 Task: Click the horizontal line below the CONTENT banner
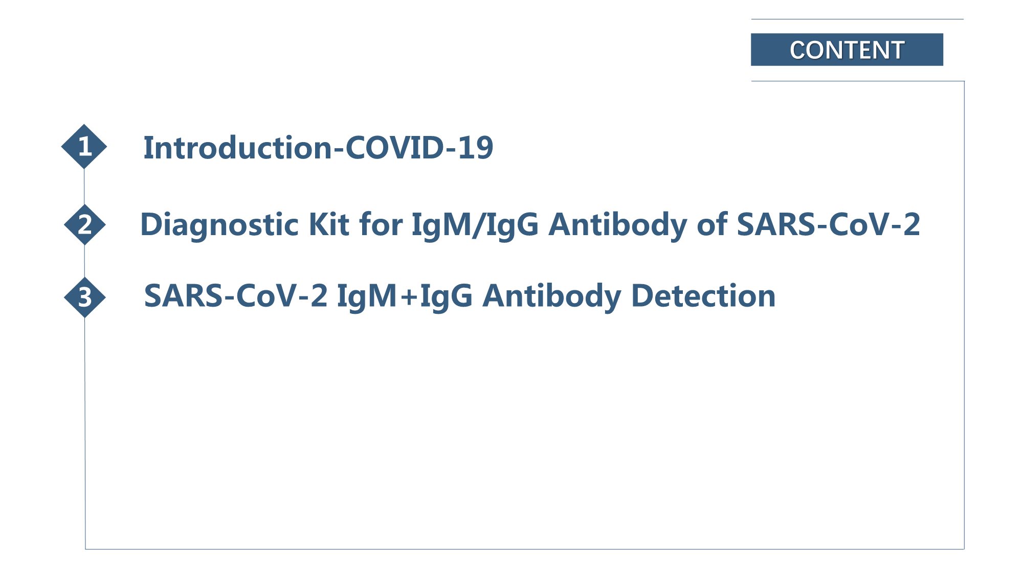pyautogui.click(x=858, y=81)
